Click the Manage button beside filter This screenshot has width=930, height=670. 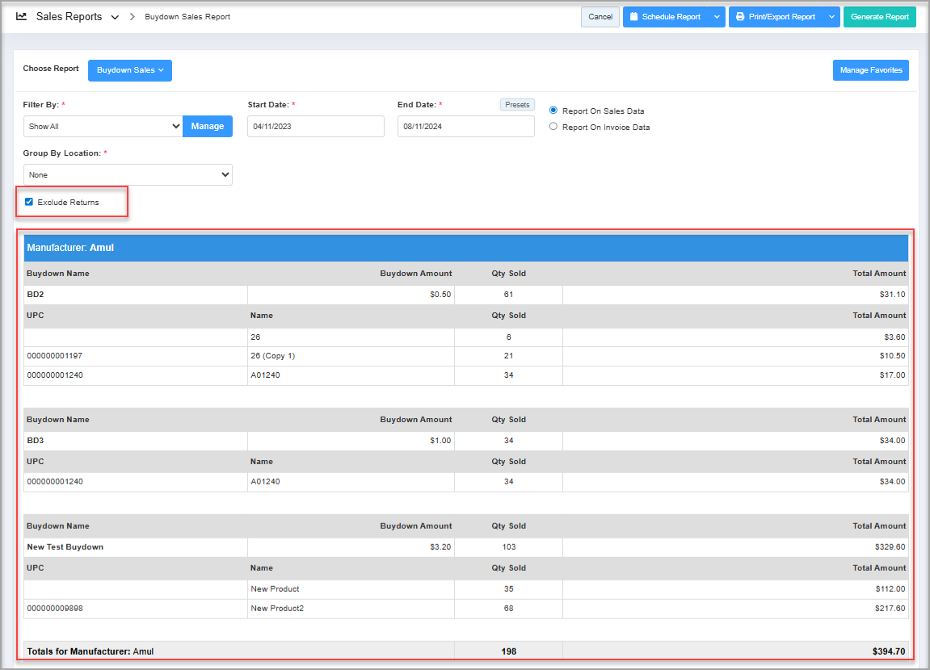pyautogui.click(x=208, y=127)
